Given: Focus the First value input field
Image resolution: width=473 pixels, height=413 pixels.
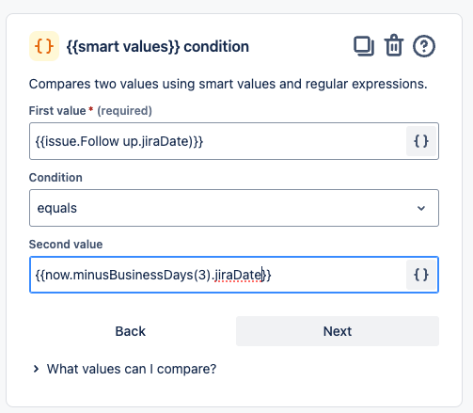Looking at the screenshot, I should coord(217,141).
